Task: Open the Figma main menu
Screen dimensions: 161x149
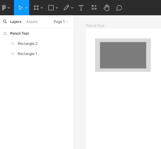Action: coord(6,8)
